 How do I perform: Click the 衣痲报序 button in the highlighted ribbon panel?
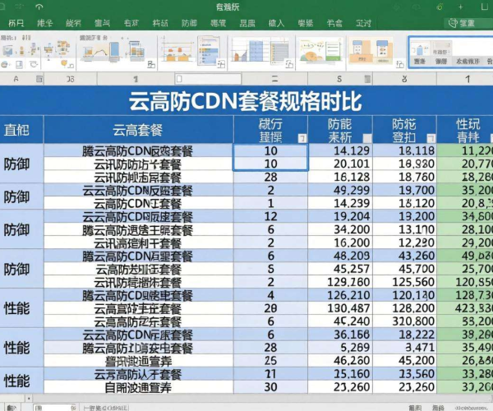[468, 62]
